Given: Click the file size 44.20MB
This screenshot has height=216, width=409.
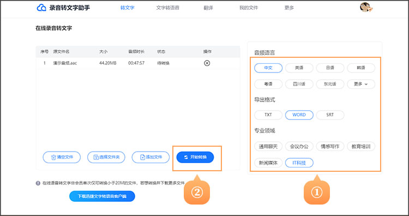Looking at the screenshot, I should (108, 63).
